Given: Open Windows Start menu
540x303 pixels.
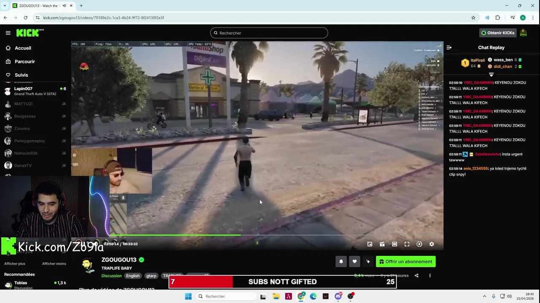Looking at the screenshot, I should (188, 296).
